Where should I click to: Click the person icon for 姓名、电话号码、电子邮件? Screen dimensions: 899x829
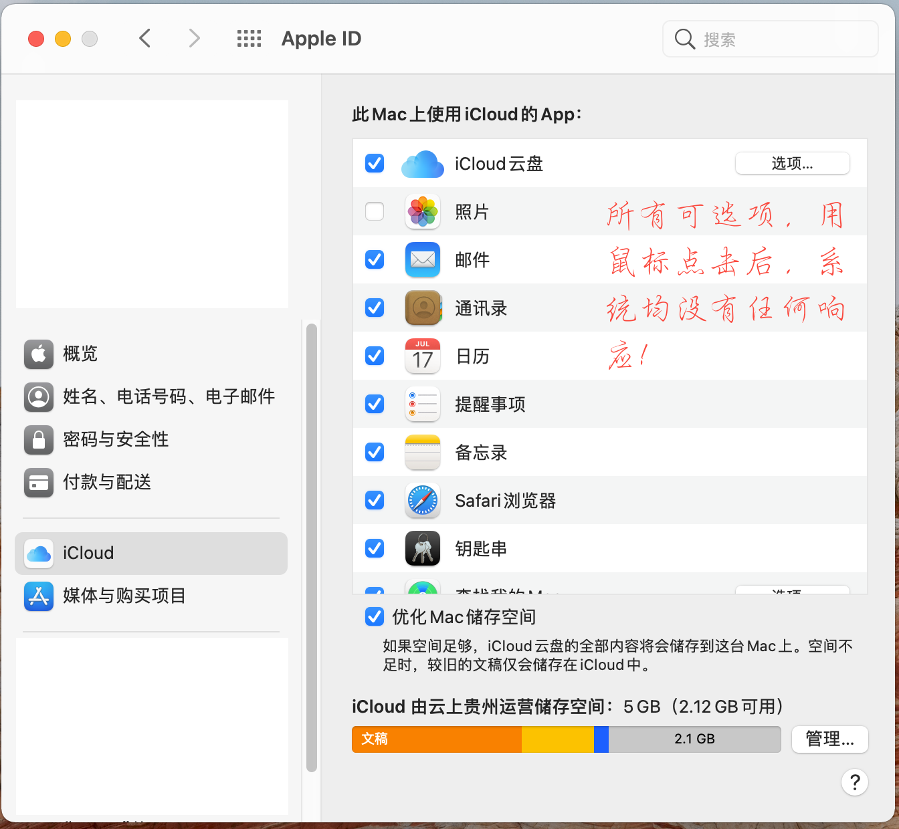coord(39,396)
